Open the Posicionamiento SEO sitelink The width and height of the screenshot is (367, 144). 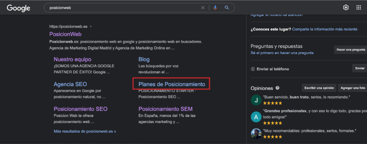81,109
